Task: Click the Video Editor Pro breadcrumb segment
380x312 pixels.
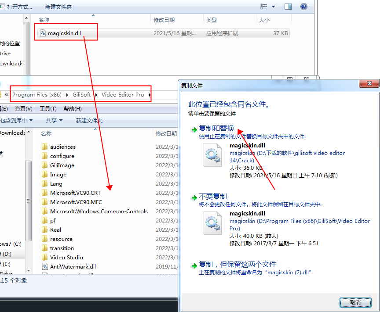Action: pyautogui.click(x=123, y=95)
